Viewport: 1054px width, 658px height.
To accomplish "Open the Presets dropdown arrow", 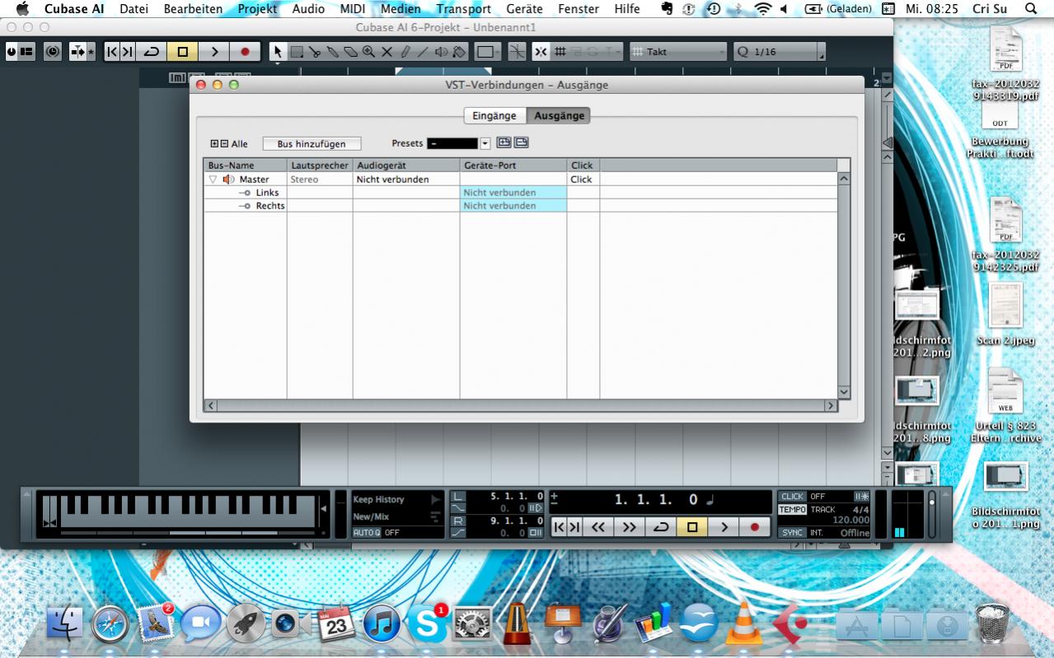I will pos(485,143).
